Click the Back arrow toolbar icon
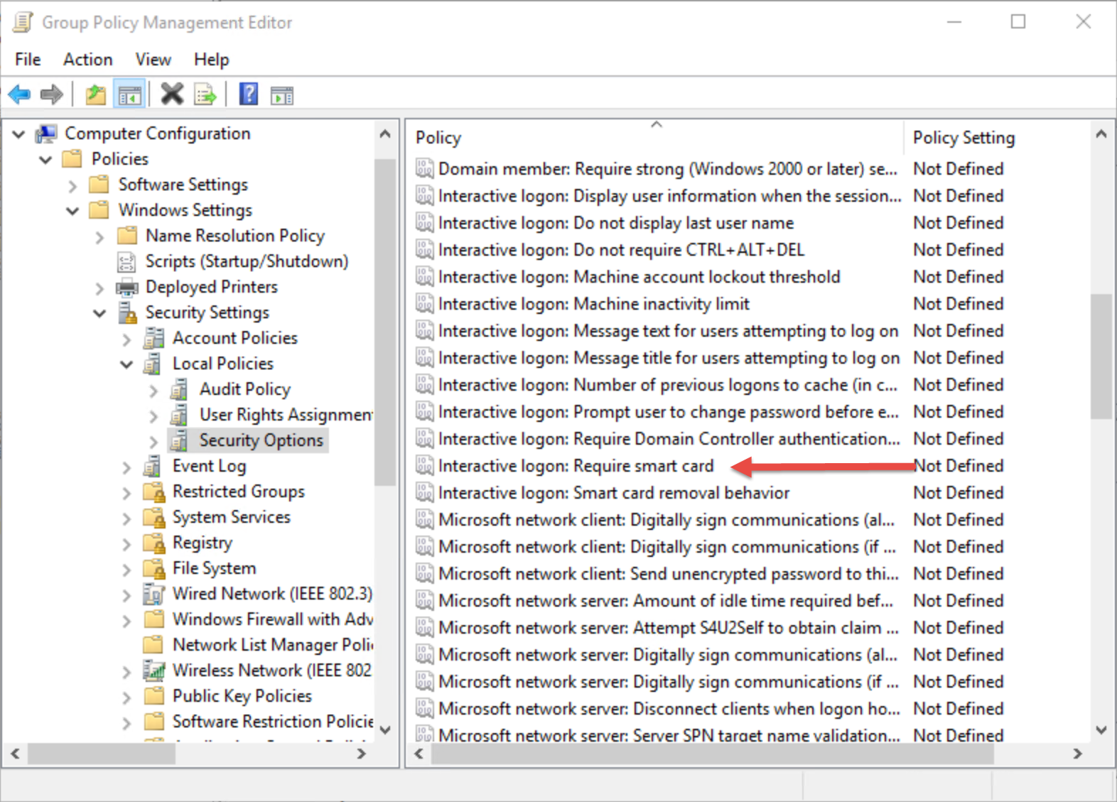The image size is (1117, 802). coord(19,94)
